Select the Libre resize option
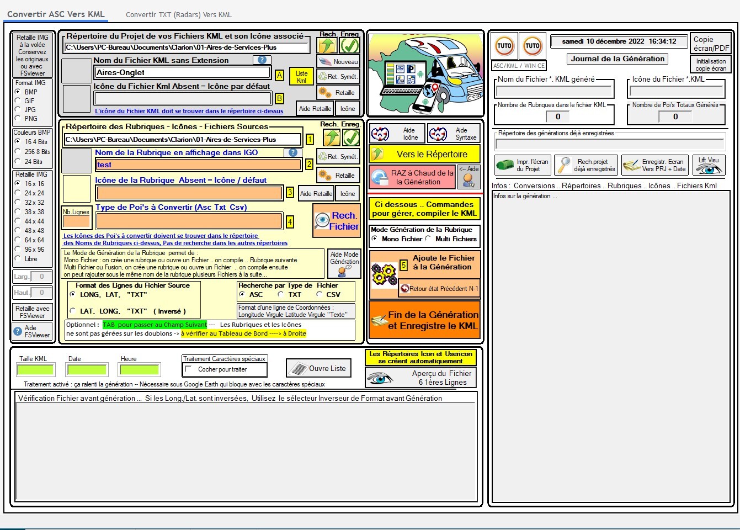The width and height of the screenshot is (740, 530). [x=18, y=258]
